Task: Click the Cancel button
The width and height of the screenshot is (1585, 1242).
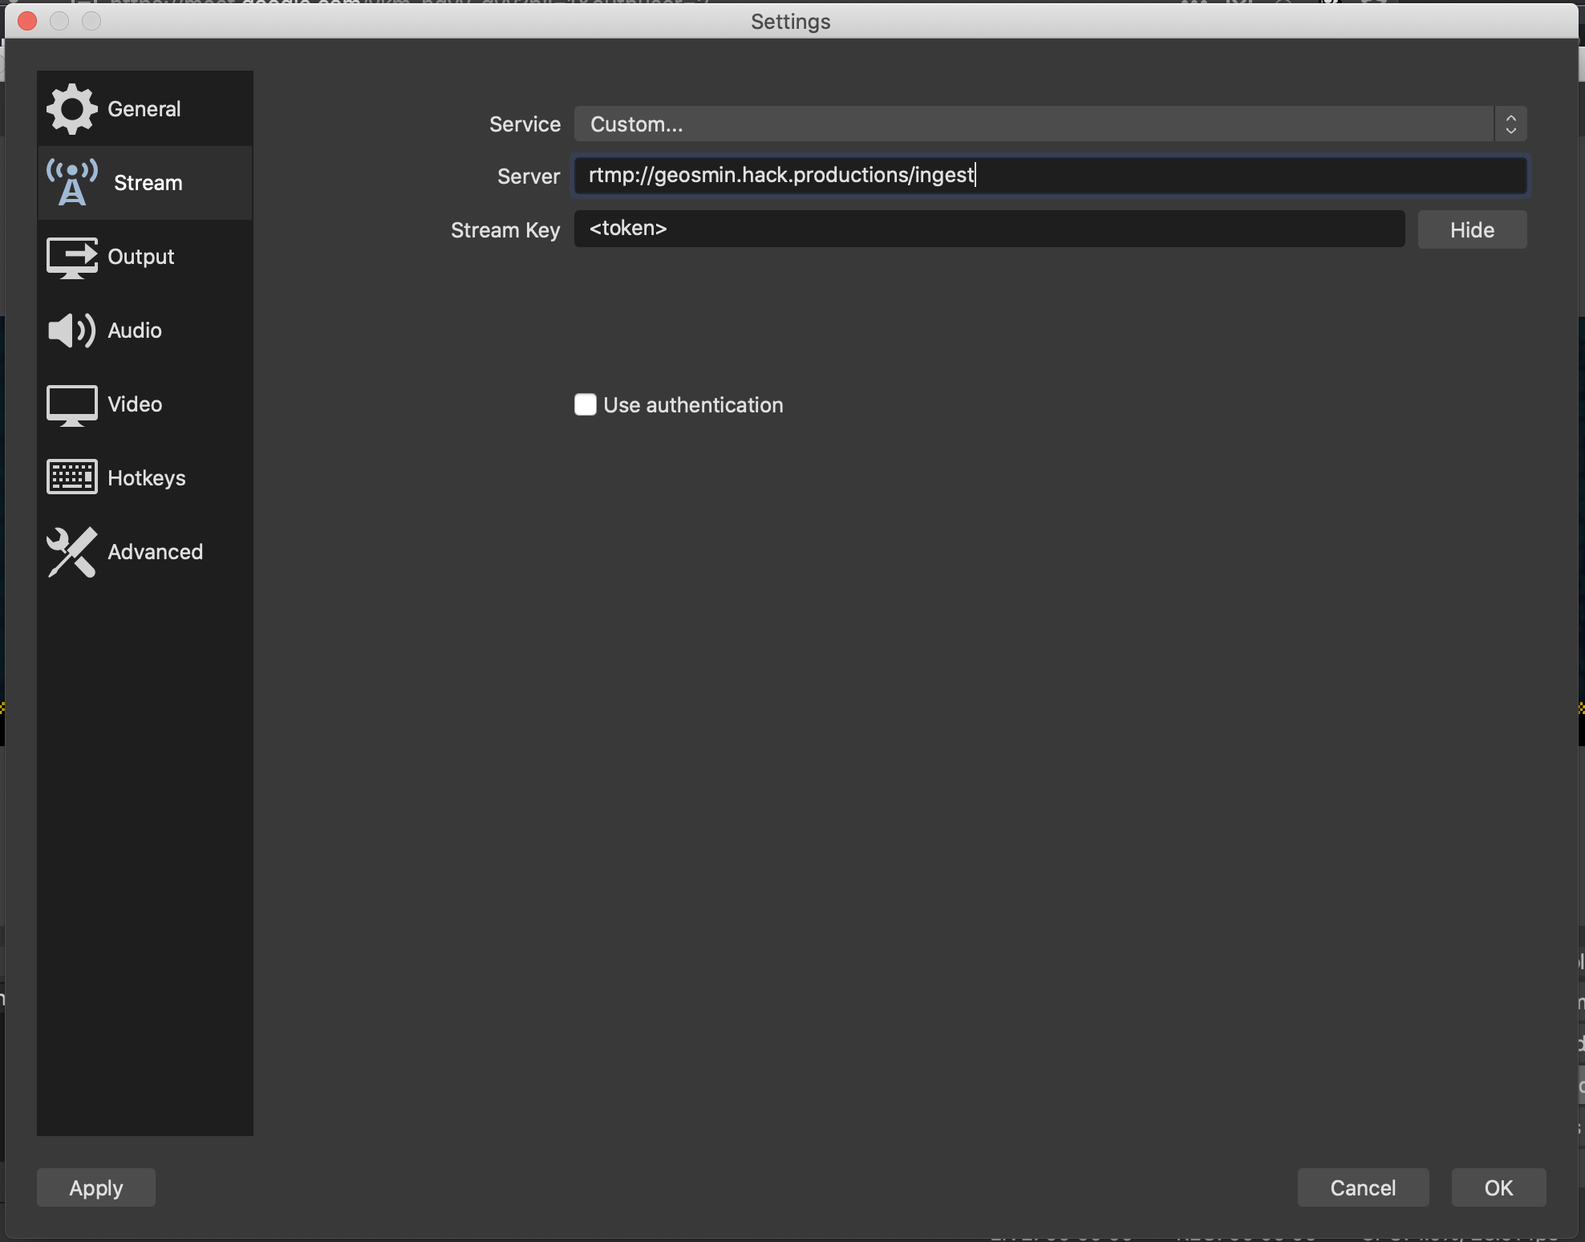Action: coord(1363,1187)
